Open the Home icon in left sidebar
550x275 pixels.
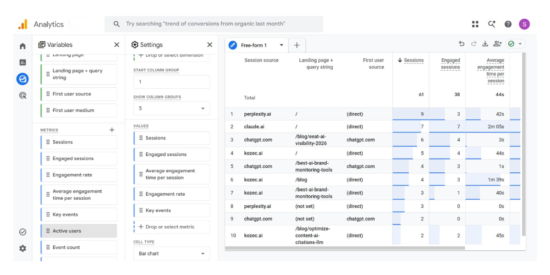click(x=22, y=46)
